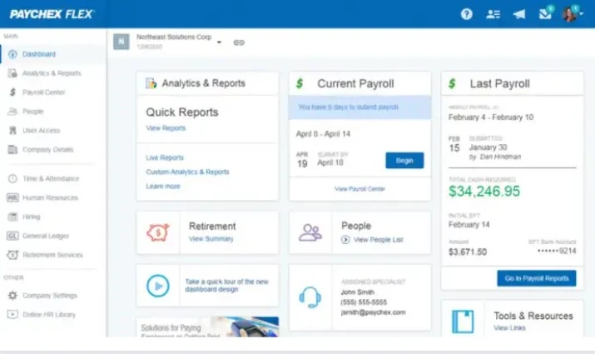Click the N company avatar tile
Image resolution: width=595 pixels, height=354 pixels.
pos(121,42)
